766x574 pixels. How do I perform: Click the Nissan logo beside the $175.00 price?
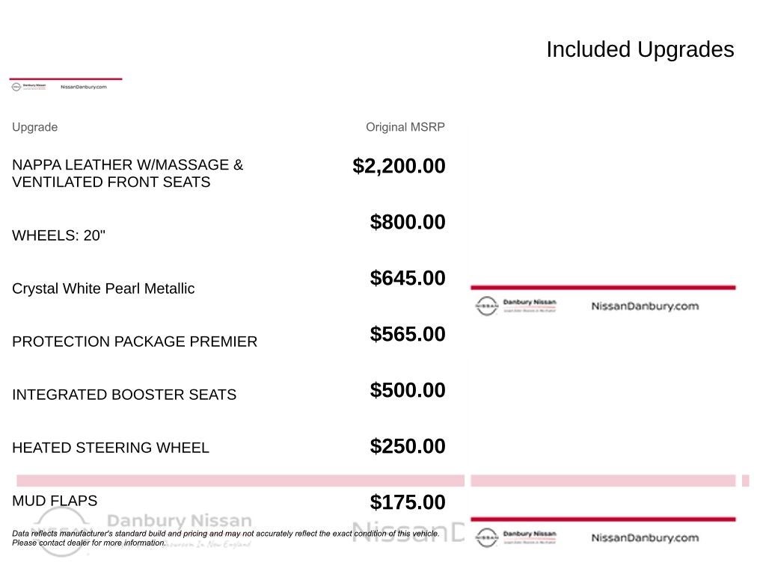(486, 537)
